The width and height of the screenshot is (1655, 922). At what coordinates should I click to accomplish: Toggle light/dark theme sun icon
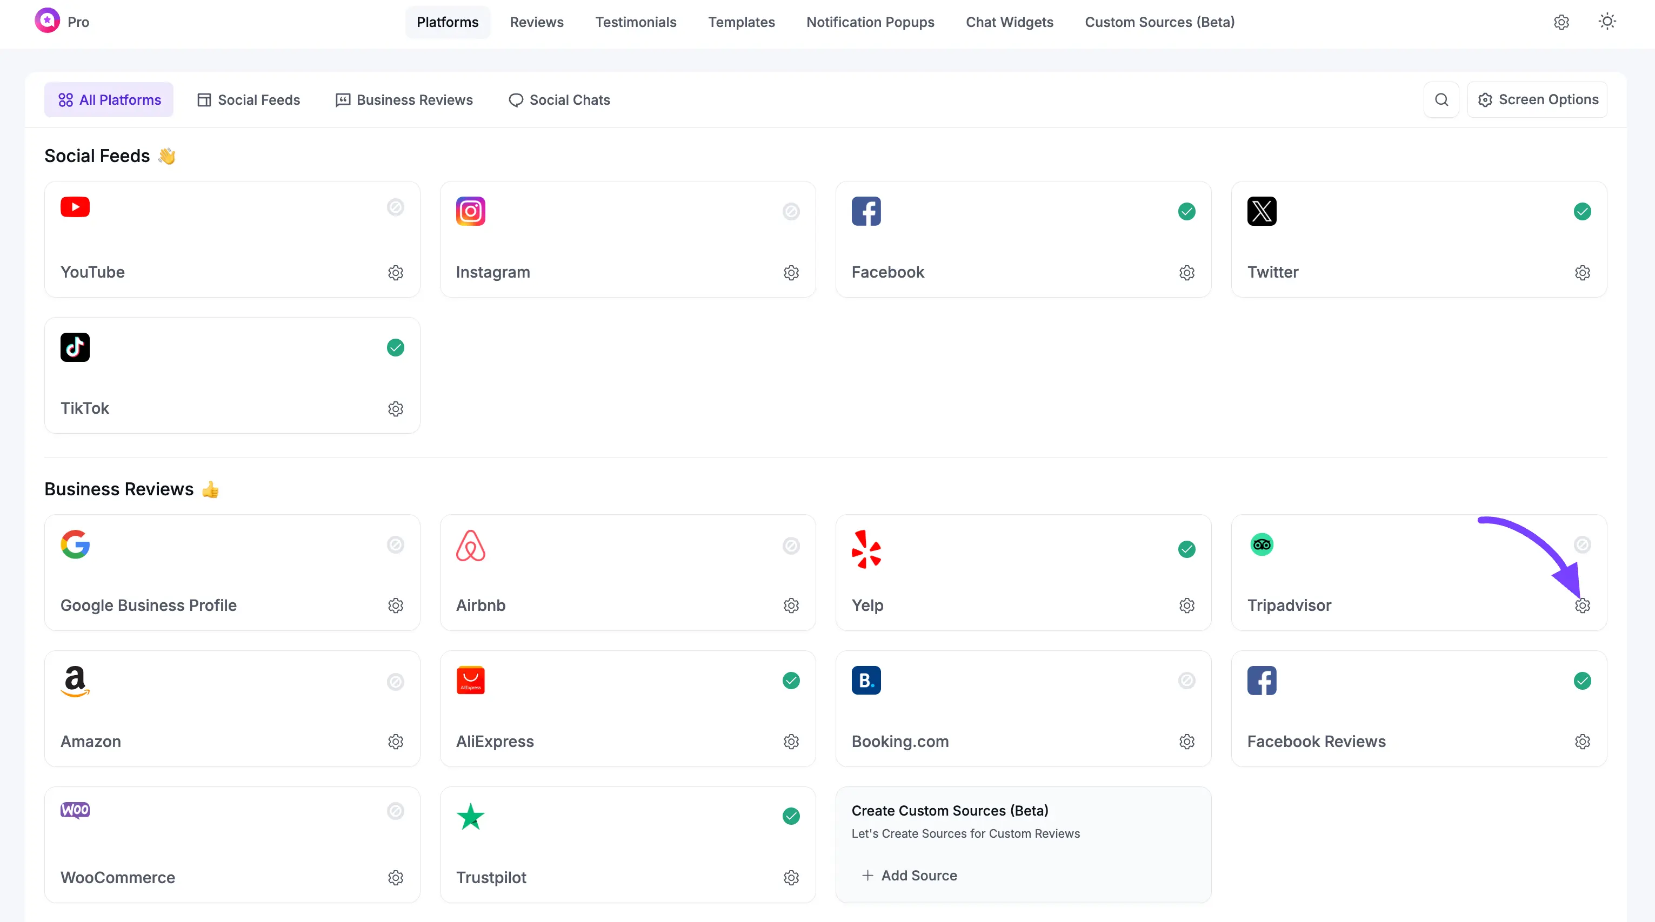click(1607, 22)
